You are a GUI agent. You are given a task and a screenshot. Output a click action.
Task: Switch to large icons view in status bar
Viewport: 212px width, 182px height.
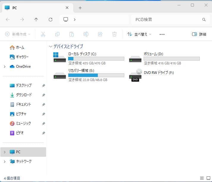[x=208, y=178]
